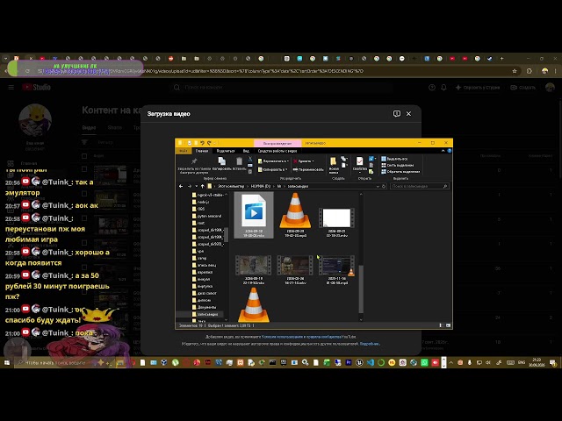Screen dimensions: 562x421
Task: Select the root folder in tree
Action: coord(198,223)
